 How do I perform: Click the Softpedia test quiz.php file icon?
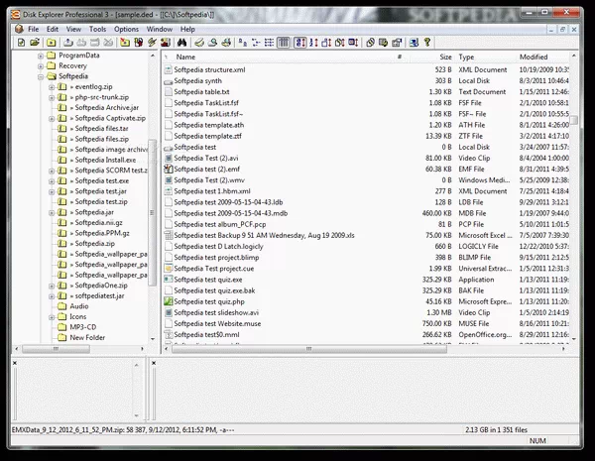pos(169,301)
